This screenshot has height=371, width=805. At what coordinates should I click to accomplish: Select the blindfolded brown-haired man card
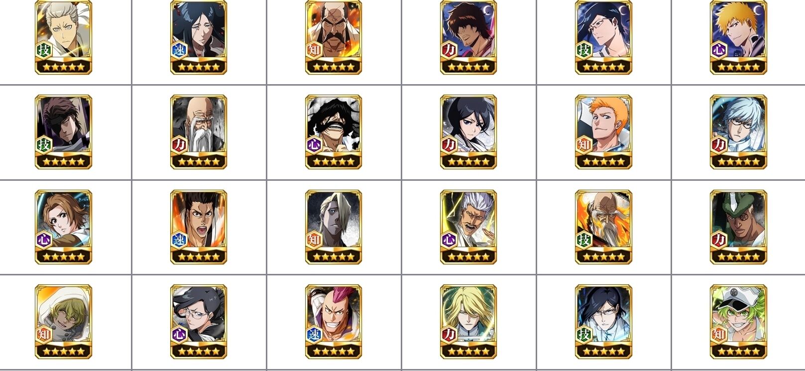click(63, 132)
